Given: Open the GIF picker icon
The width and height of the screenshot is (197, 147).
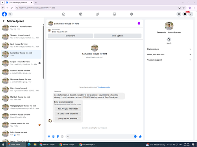Looking at the screenshot, I should [62, 136].
